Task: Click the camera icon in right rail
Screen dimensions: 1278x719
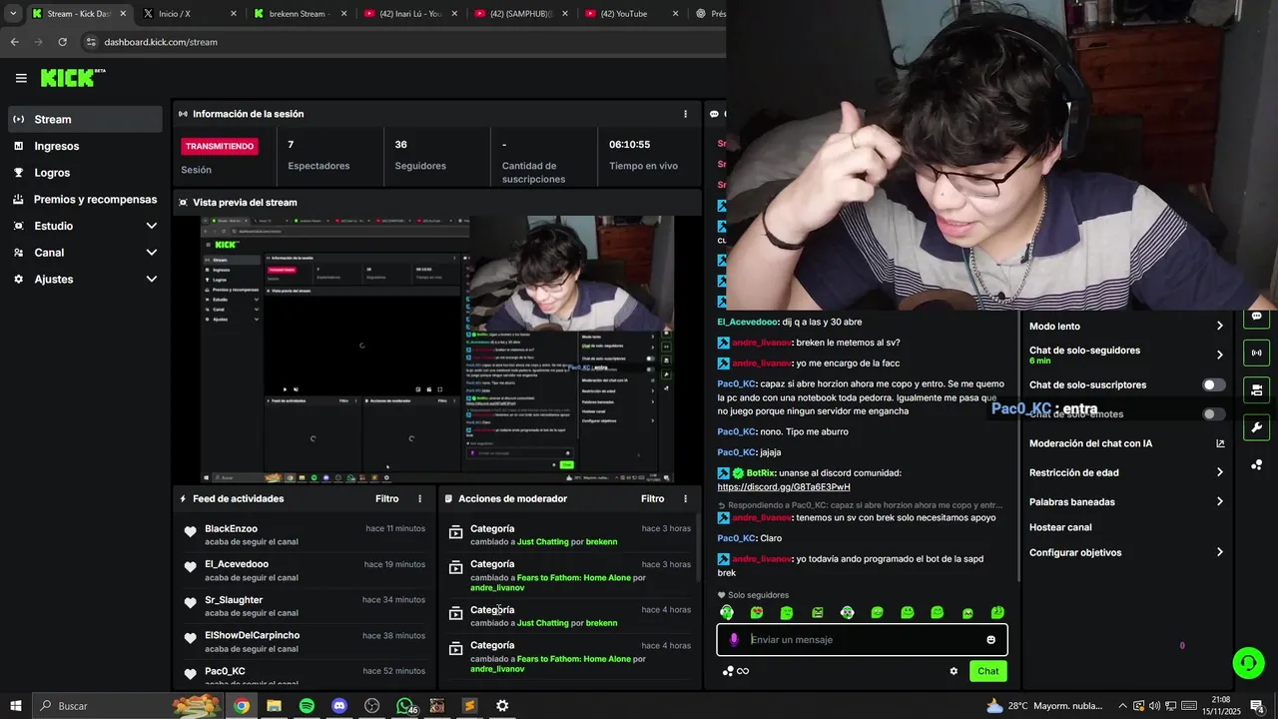Action: coord(1256,389)
